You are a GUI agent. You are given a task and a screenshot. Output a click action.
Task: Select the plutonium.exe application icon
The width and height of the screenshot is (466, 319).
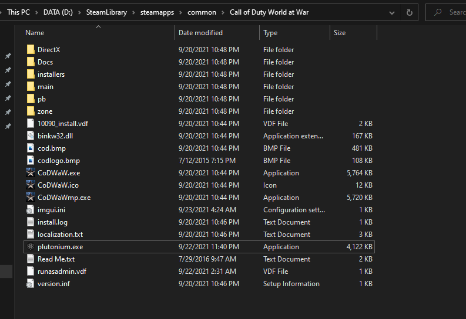tap(31, 247)
